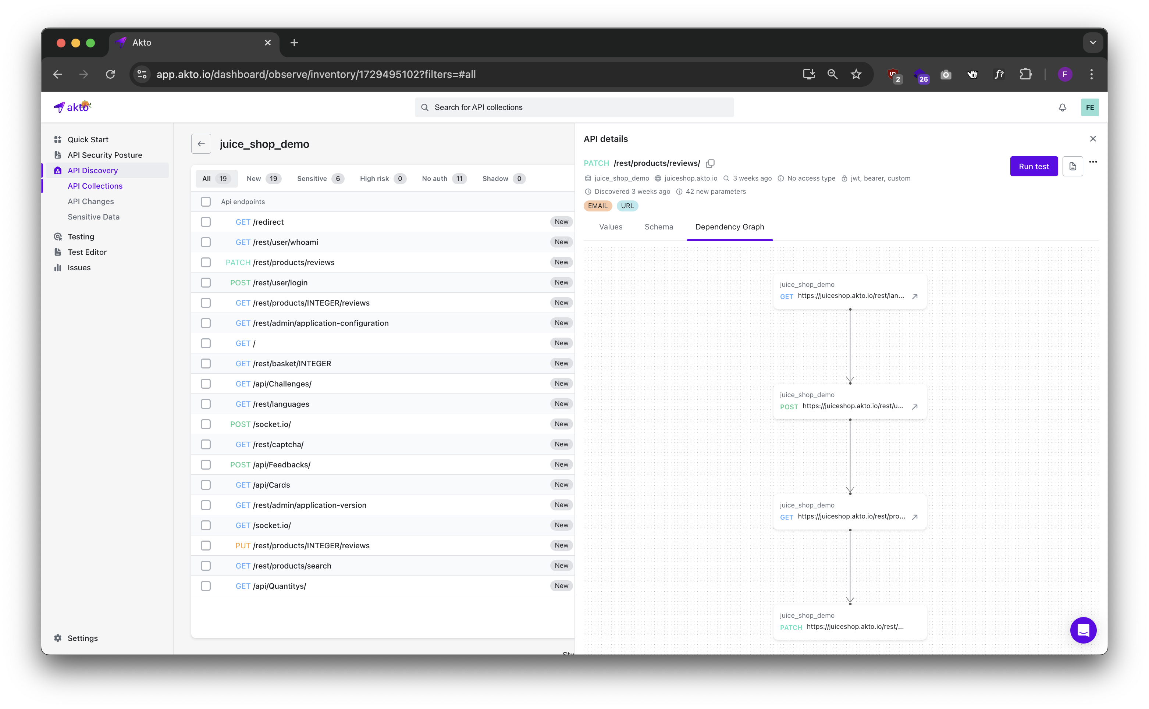1149x709 pixels.
Task: Select the POST /rest/user/login checkbox
Action: pos(205,283)
